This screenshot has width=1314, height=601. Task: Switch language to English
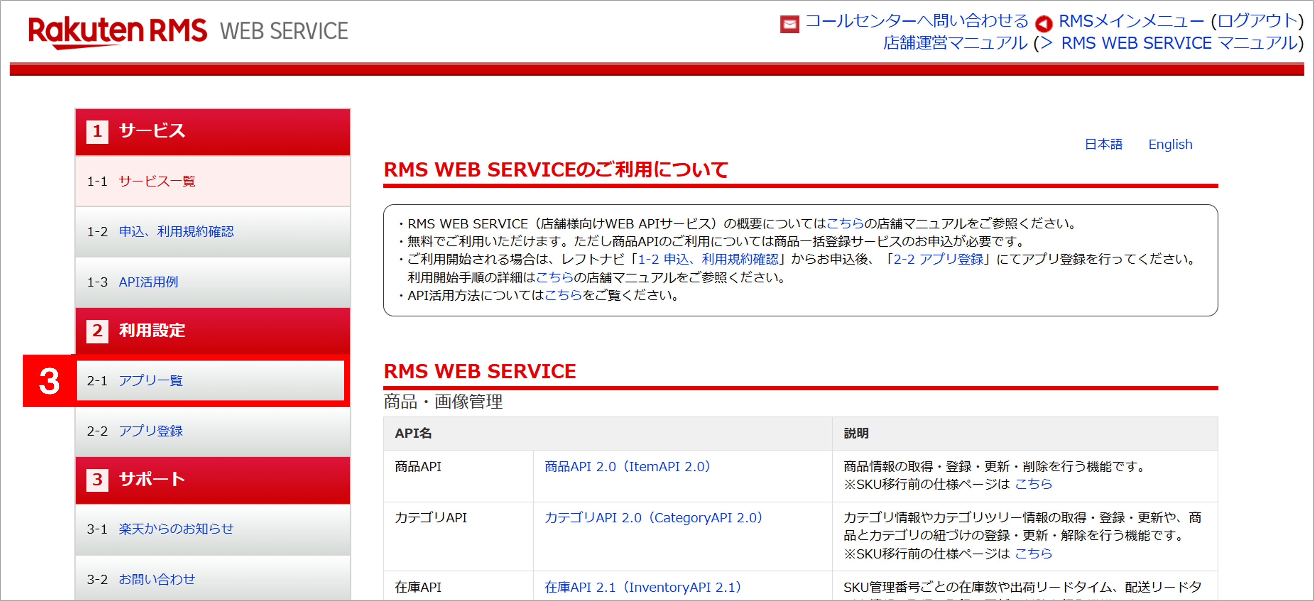[1170, 144]
